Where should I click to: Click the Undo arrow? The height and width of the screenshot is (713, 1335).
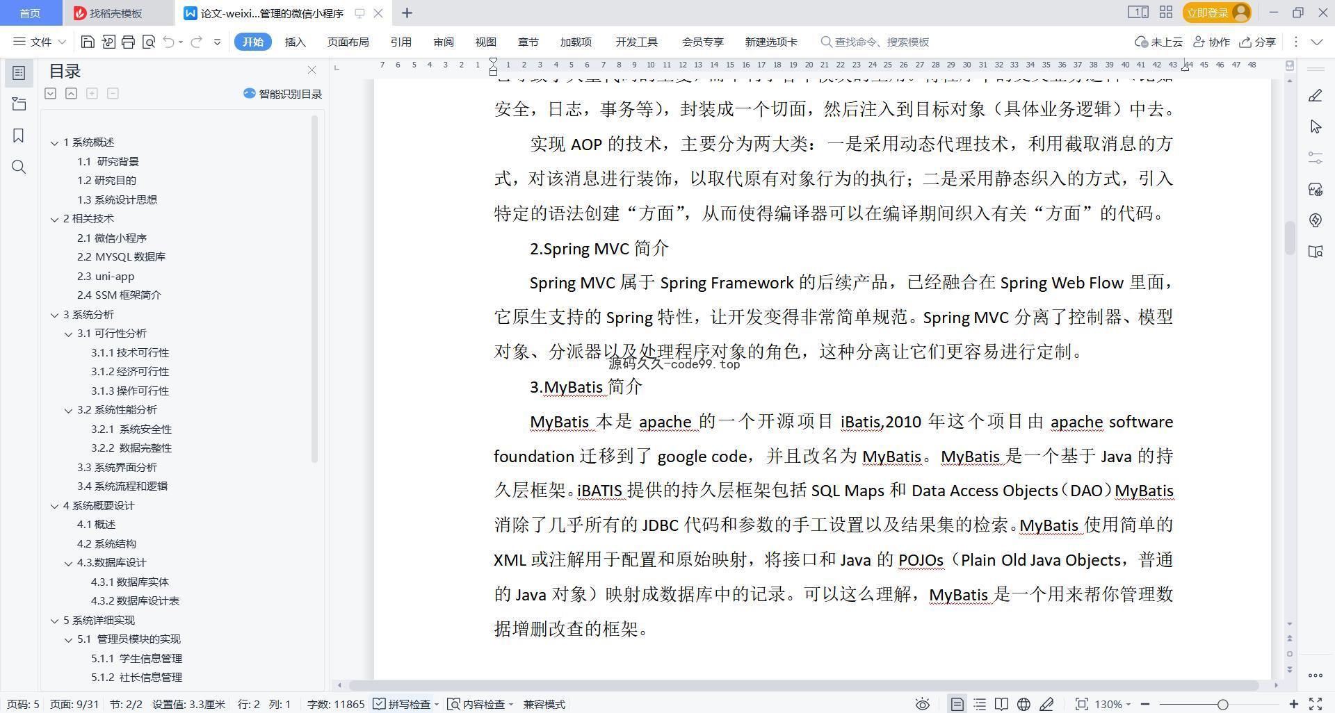tap(168, 42)
